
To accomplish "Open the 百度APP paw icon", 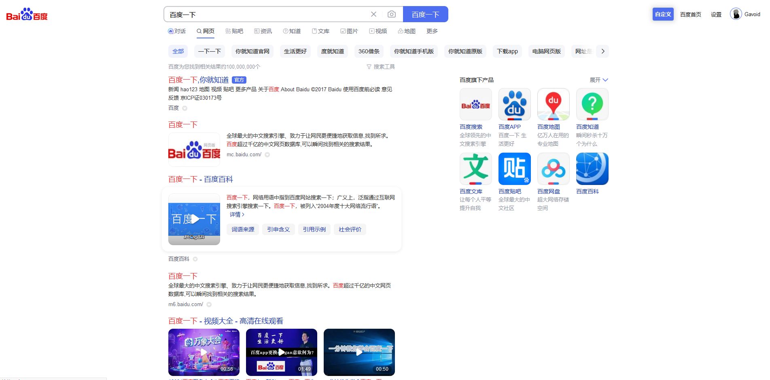I will tap(515, 104).
